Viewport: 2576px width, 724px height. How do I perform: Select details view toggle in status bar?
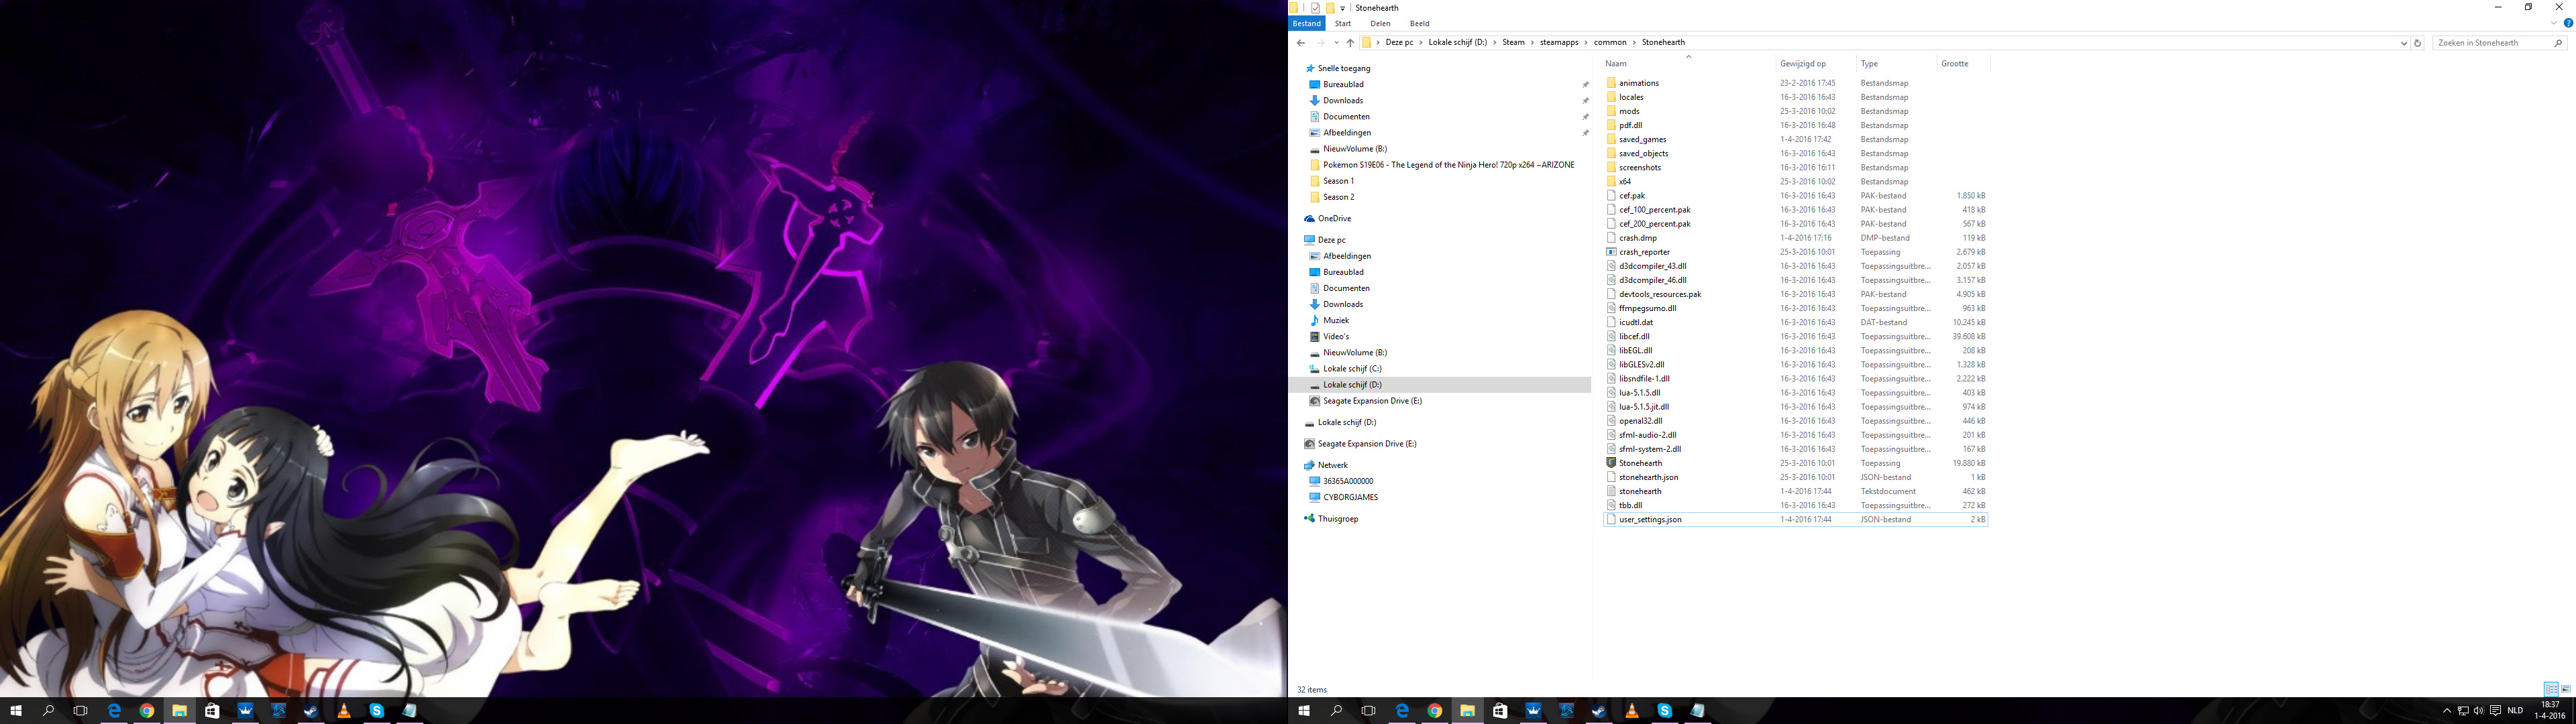2551,689
